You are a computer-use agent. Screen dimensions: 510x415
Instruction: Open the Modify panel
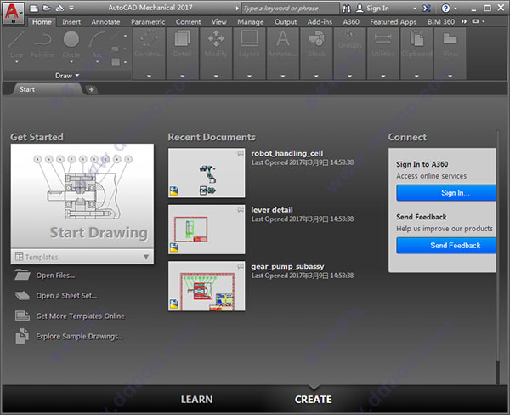[x=216, y=52]
